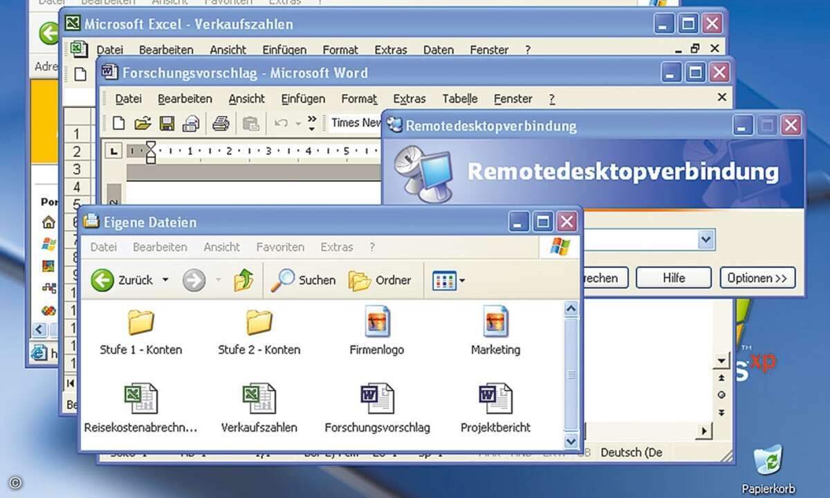Click the greyed Paste icon in Word
Screen dimensions: 830x498
250,124
